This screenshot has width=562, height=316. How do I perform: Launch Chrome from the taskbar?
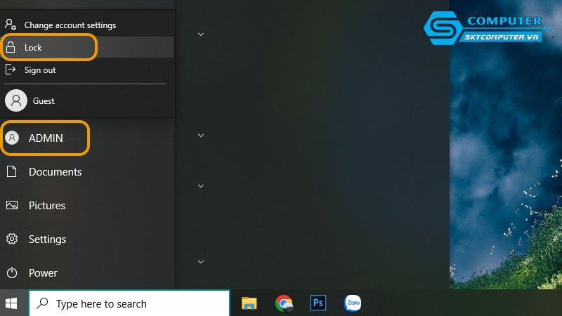point(284,303)
